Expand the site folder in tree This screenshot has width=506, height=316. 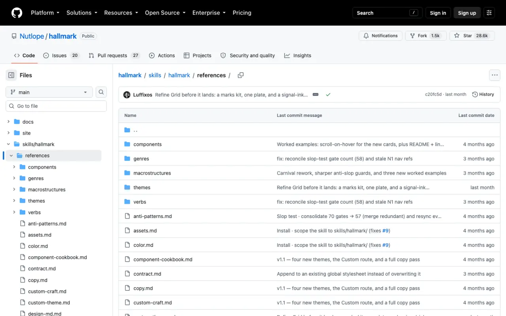coord(8,133)
